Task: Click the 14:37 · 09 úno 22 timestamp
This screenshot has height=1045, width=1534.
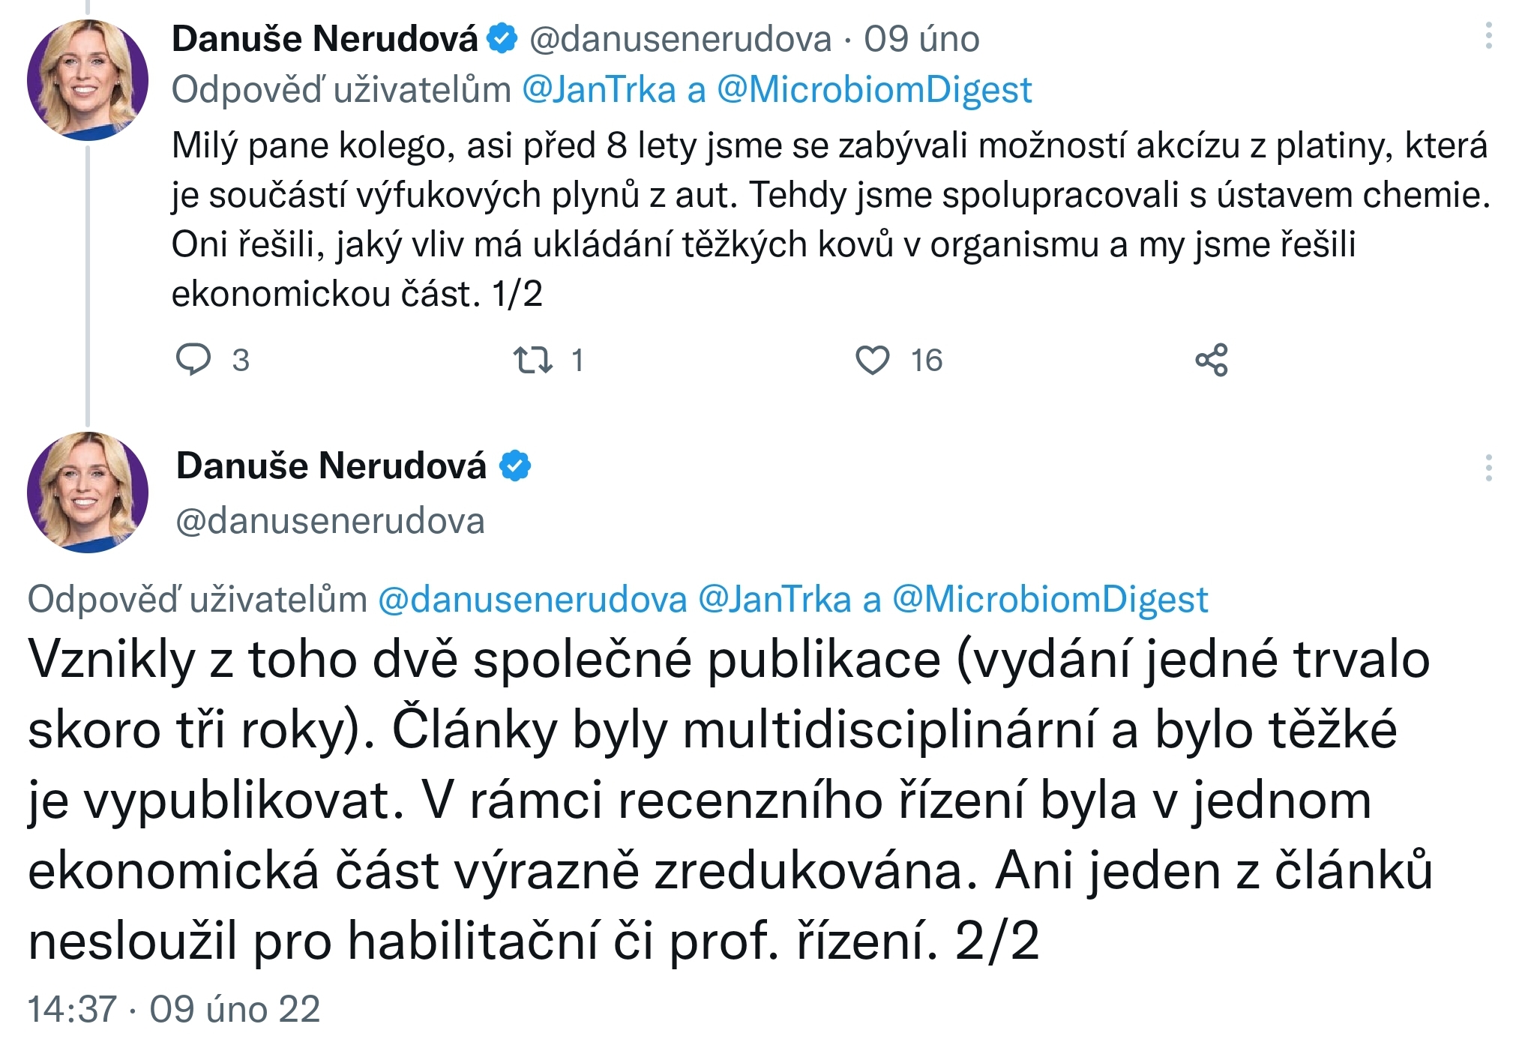Action: coord(174,1009)
